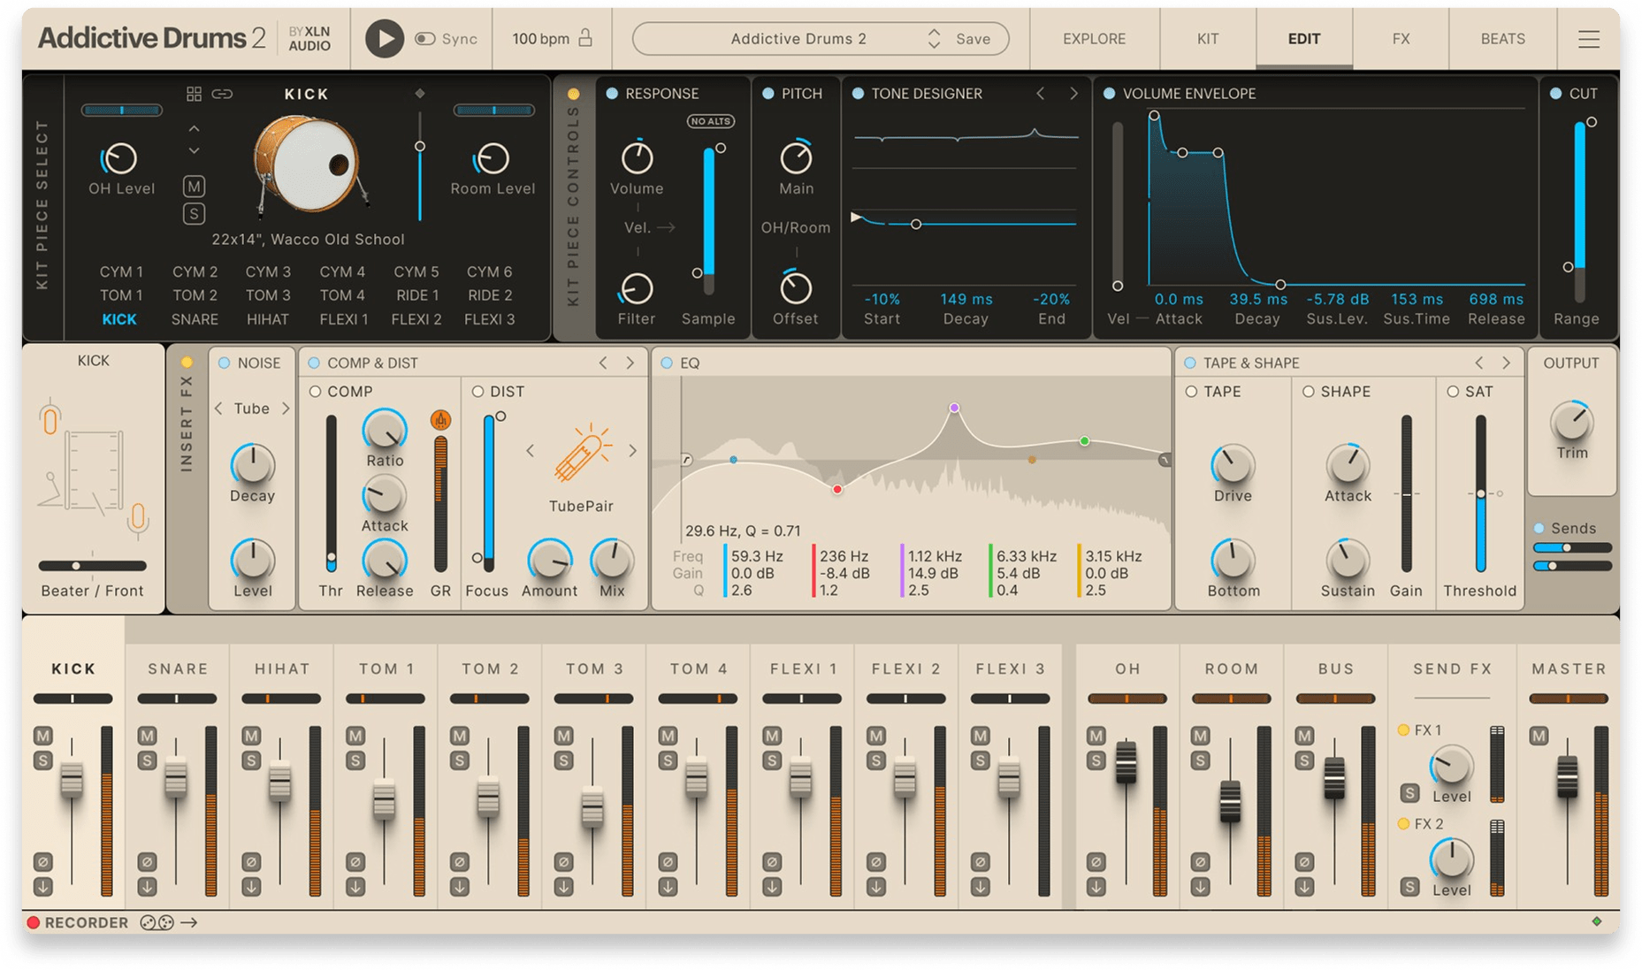The width and height of the screenshot is (1642, 970).
Task: Click the phase invert icon on KICK channel
Action: 42,861
